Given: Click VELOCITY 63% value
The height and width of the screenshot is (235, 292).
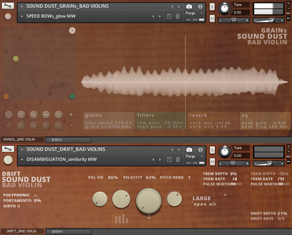Looking at the screenshot, I should [151, 177].
